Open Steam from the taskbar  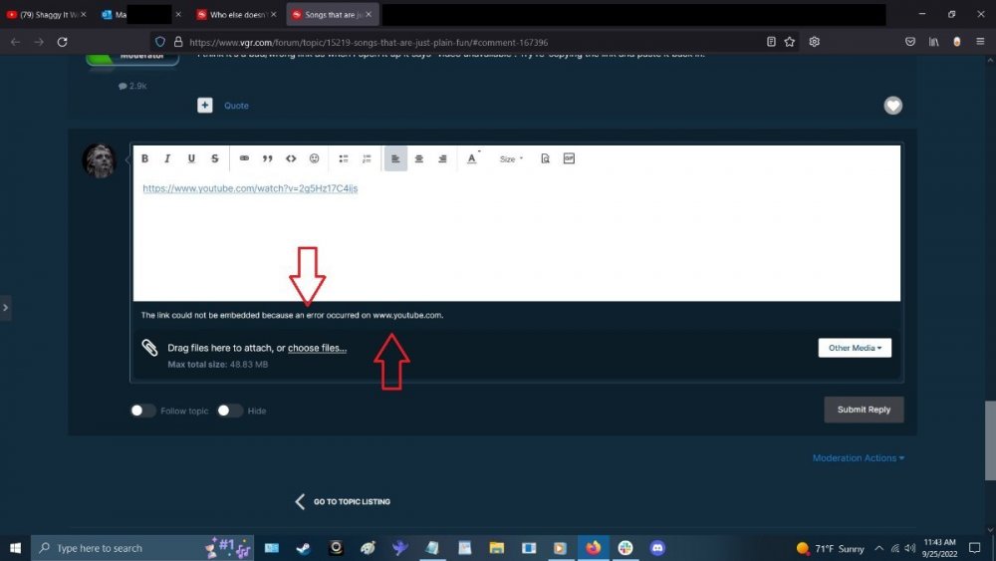pyautogui.click(x=304, y=548)
